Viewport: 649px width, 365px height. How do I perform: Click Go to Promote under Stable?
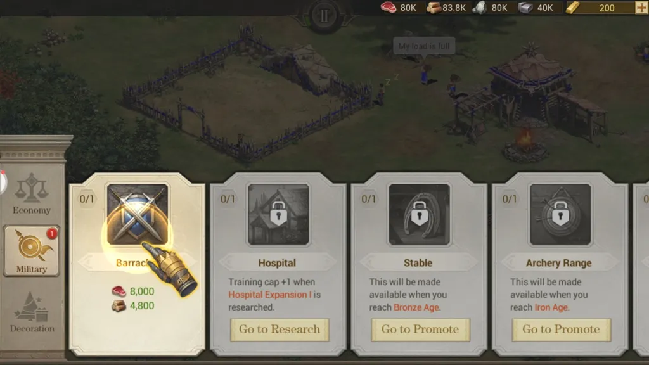point(421,330)
